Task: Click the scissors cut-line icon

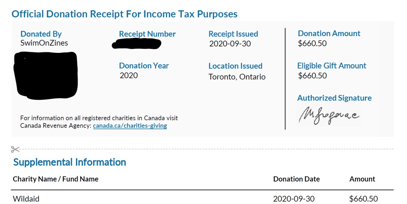Action: coord(15,149)
